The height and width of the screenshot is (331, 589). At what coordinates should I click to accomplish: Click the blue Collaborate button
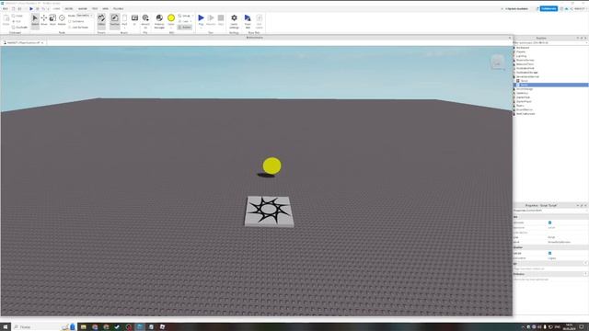(549, 8)
